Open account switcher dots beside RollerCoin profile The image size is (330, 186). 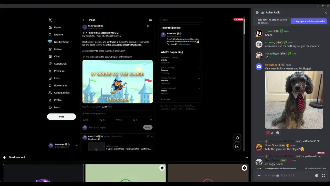coord(76,146)
